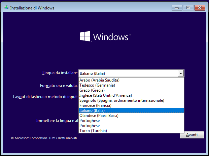Minimize the Installazione di Windows window
Image resolution: width=209 pixels, height=156 pixels.
(177, 8)
